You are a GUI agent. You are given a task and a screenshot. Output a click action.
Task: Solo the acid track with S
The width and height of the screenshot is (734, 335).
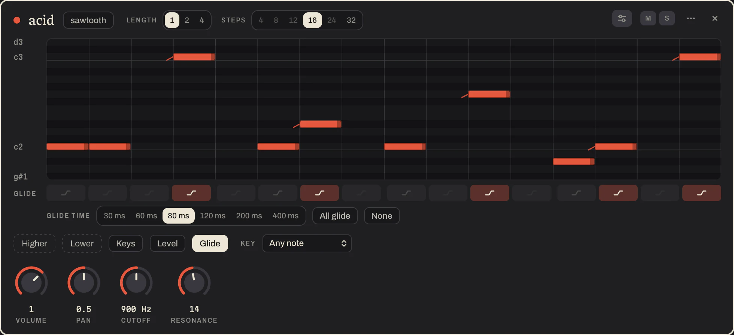pyautogui.click(x=667, y=18)
